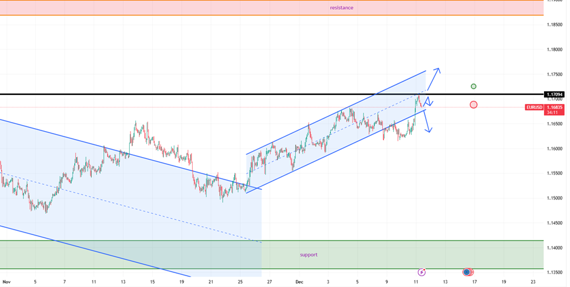Screen dimensions: 570x287
Task: Click date 25 on the time axis
Action: 240,282
